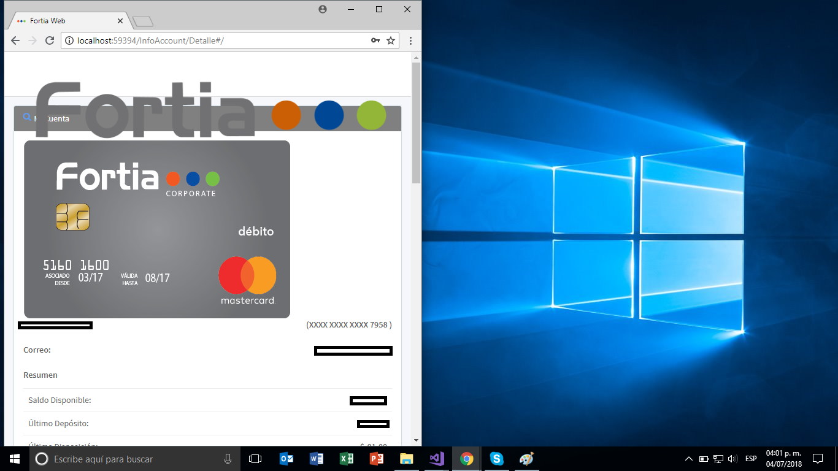
Task: Open Action Center notifications
Action: (x=817, y=459)
